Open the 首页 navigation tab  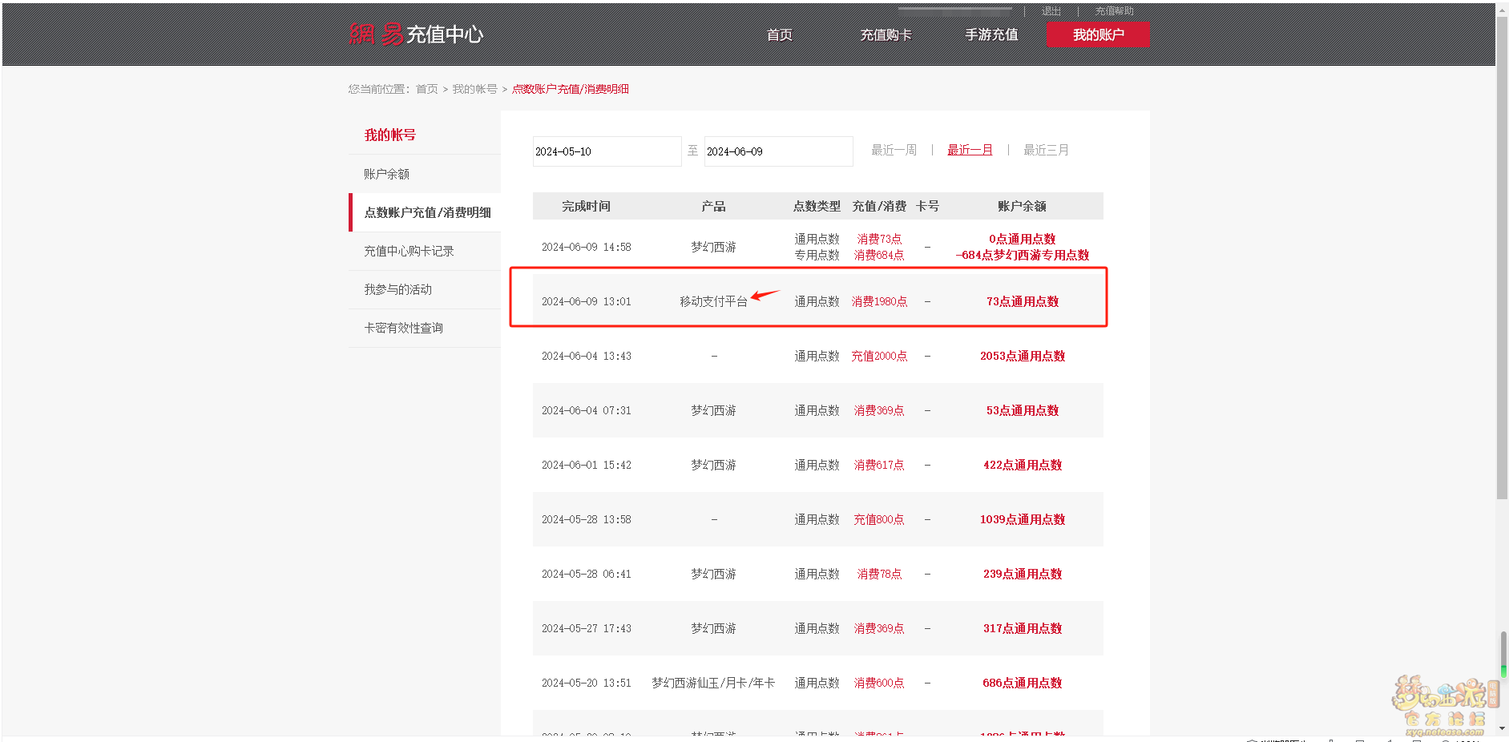point(779,34)
